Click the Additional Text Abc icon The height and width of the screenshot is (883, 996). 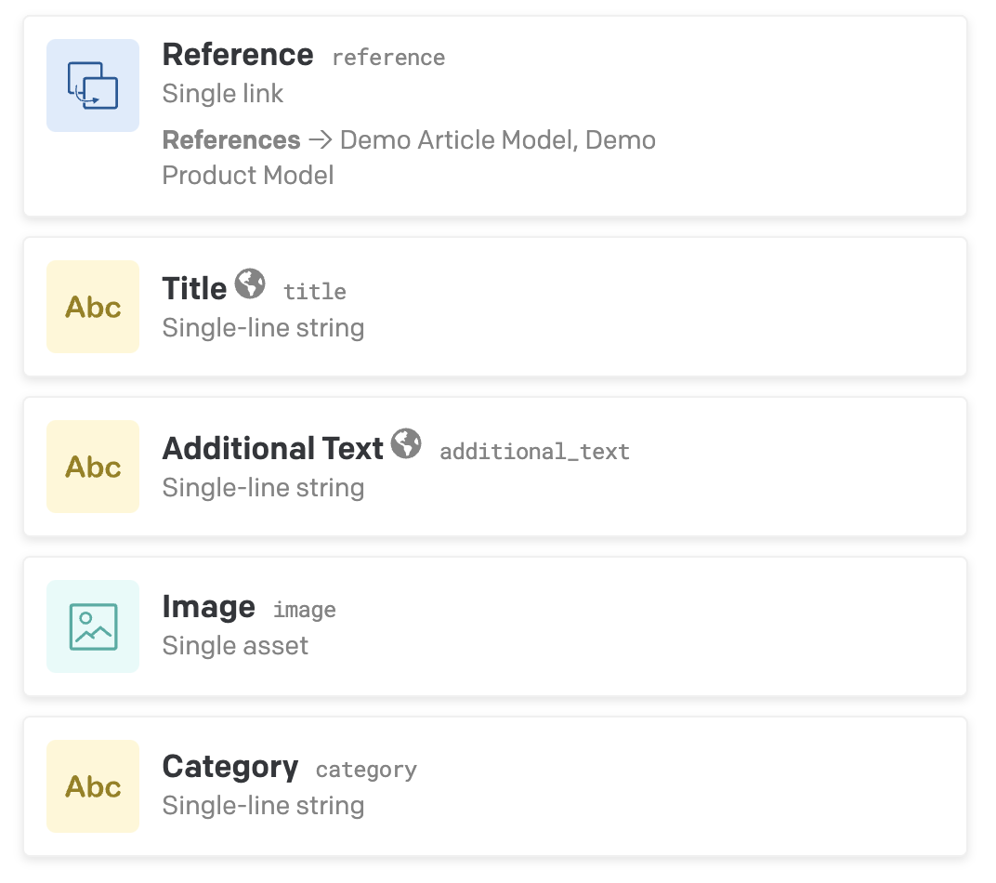coord(93,467)
